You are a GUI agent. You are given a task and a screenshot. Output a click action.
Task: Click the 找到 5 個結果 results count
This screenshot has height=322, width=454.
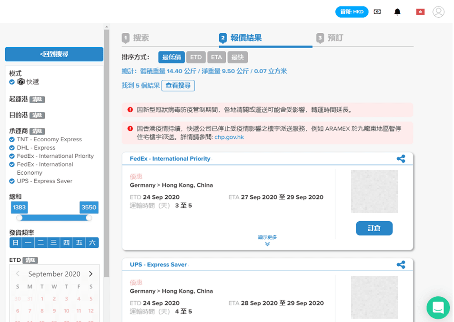click(141, 86)
